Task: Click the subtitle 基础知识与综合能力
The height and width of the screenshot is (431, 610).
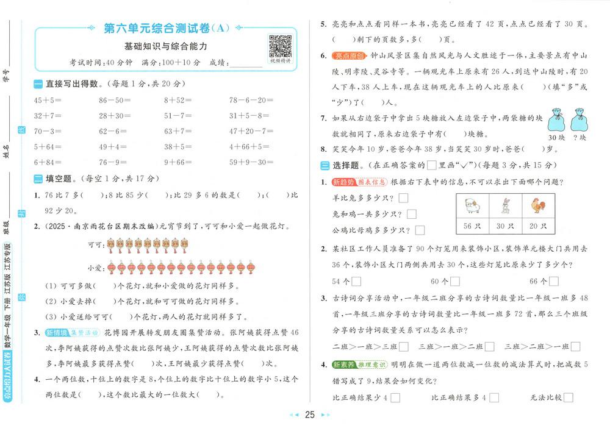Action: click(x=166, y=46)
